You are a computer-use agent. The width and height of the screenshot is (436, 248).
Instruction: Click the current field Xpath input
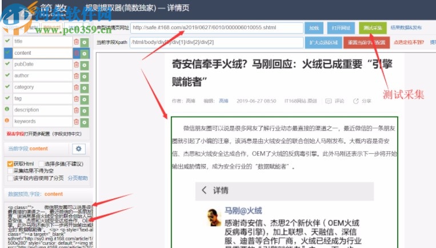217,42
